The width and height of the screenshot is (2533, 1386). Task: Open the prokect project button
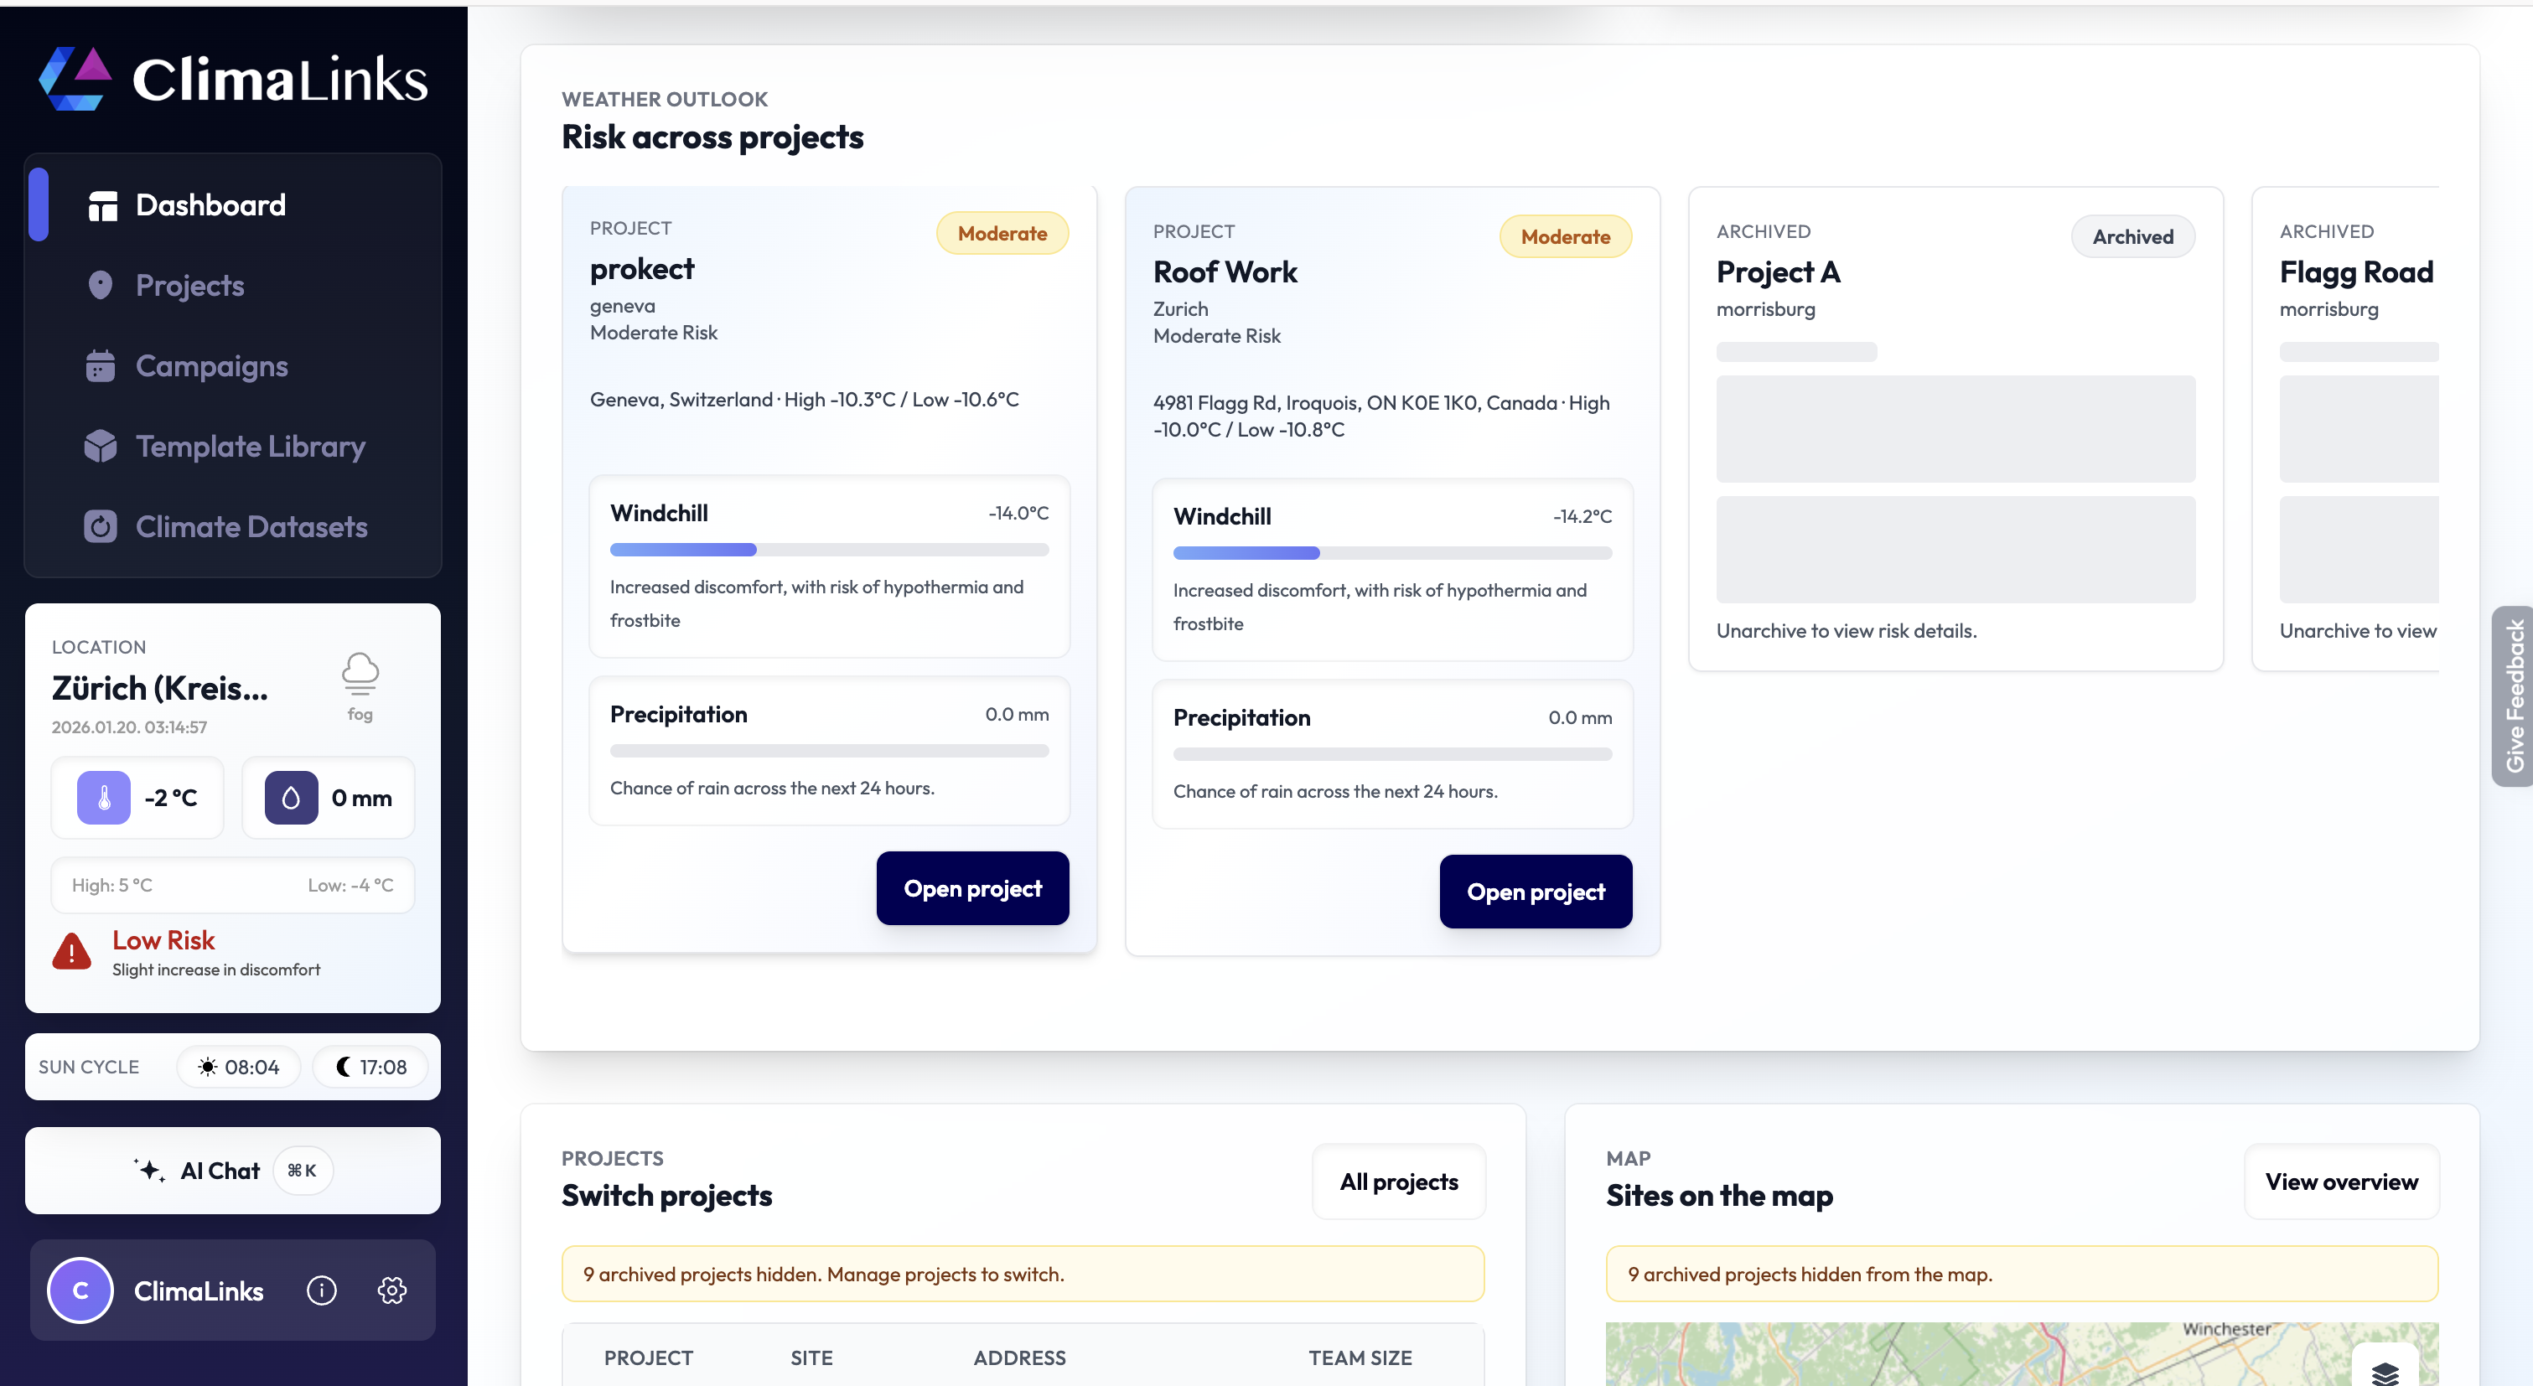971,887
